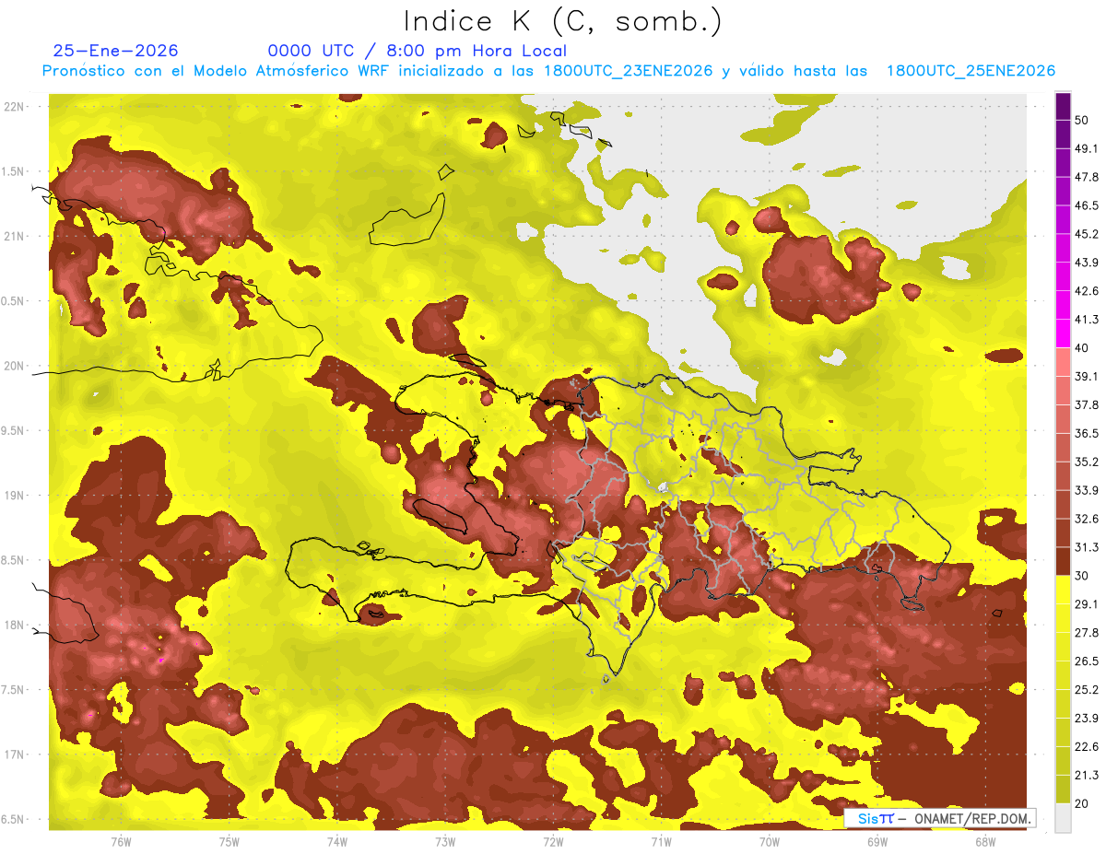
Task: Click the '30' color scale value
Action: pyautogui.click(x=1082, y=576)
